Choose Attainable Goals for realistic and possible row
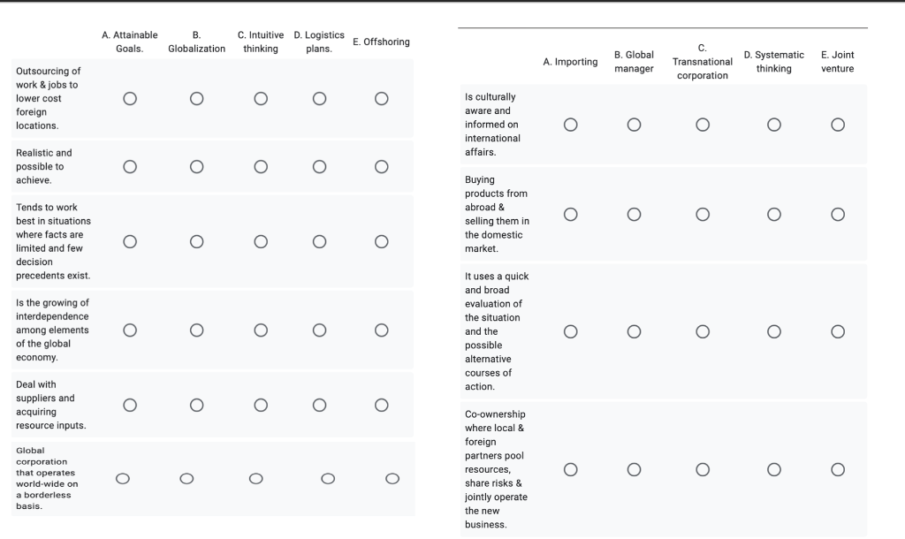 pos(130,166)
